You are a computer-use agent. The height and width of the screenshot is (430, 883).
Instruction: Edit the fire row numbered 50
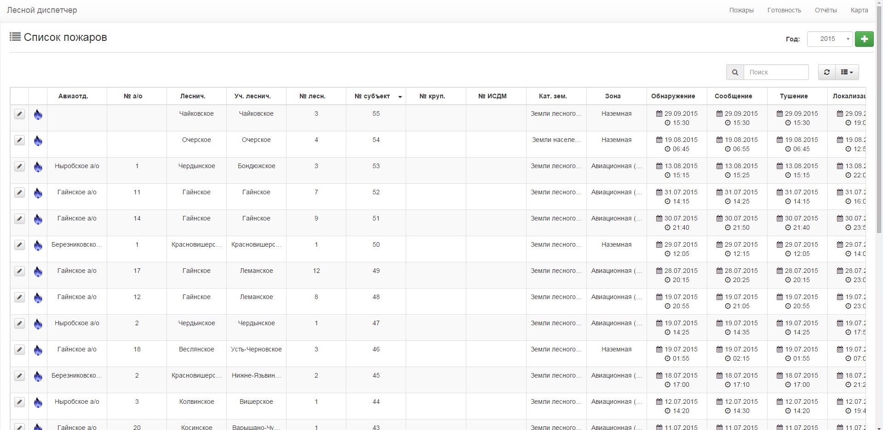(x=19, y=245)
